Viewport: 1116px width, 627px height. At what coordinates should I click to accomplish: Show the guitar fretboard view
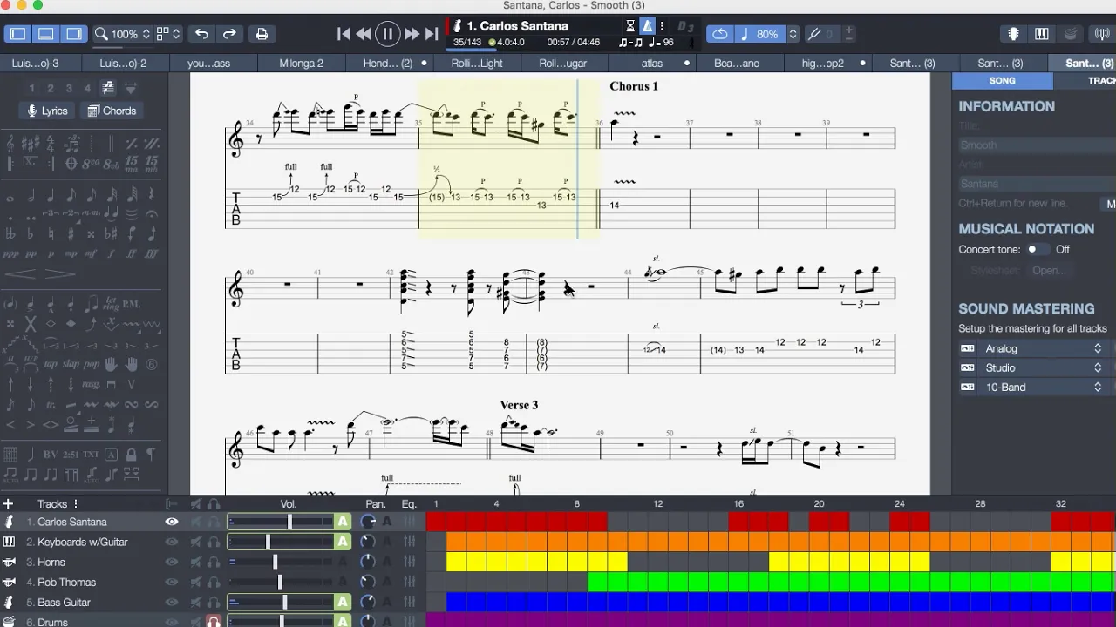1013,34
